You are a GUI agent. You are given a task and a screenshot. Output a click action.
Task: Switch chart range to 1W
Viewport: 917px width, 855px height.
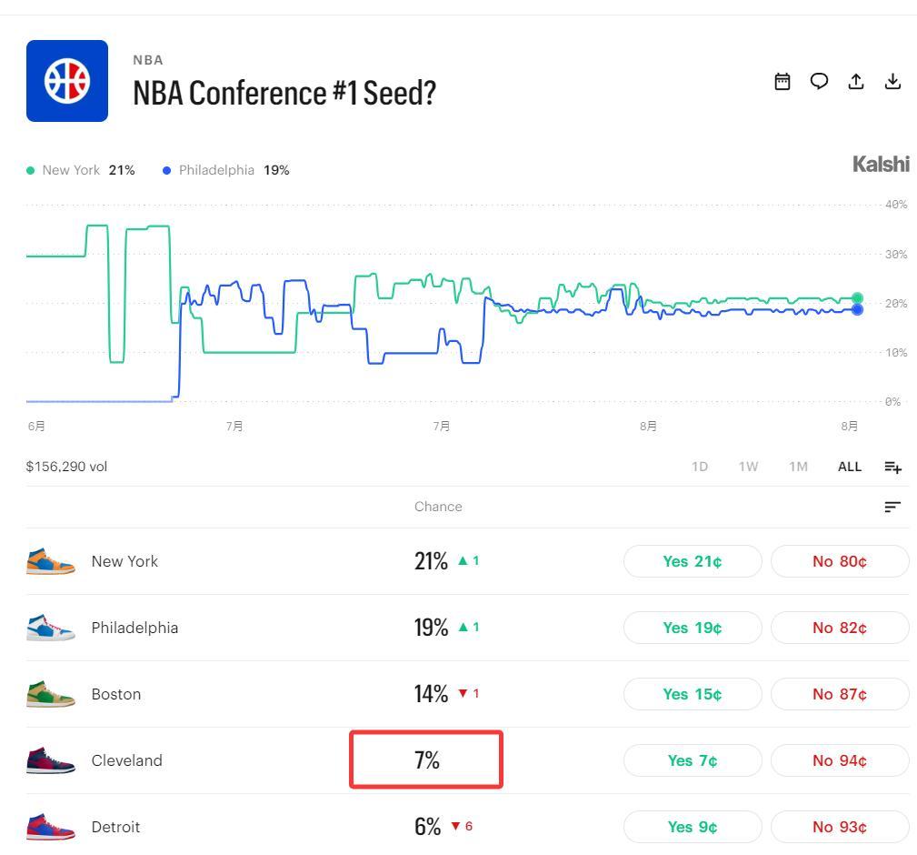point(748,467)
